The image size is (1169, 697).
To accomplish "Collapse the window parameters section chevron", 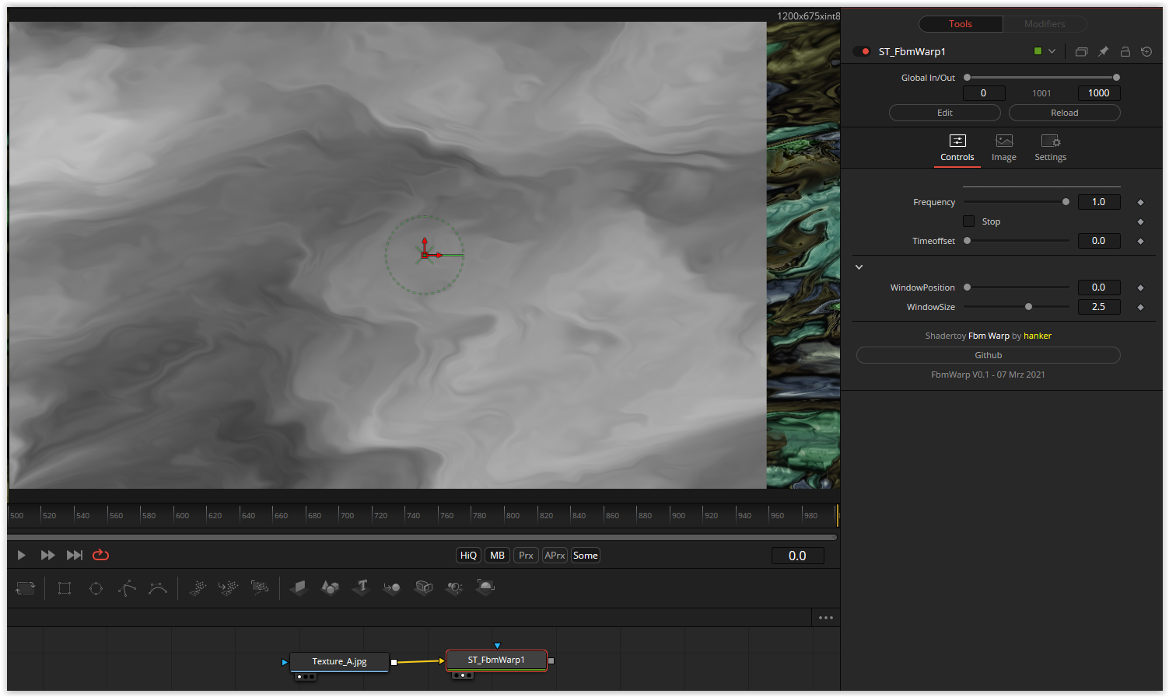I will pyautogui.click(x=859, y=267).
